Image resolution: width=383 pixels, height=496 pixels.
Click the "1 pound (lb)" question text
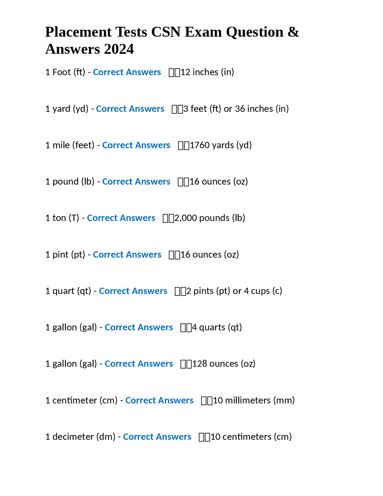tap(70, 182)
